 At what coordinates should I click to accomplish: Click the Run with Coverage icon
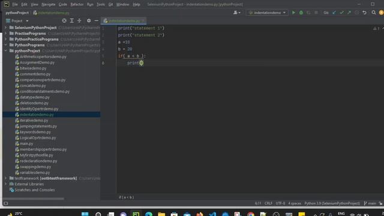point(308,13)
